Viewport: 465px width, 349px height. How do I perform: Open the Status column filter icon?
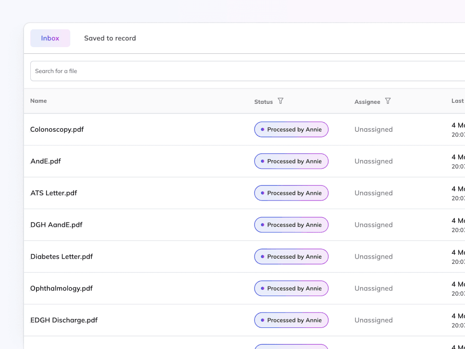[x=281, y=101]
